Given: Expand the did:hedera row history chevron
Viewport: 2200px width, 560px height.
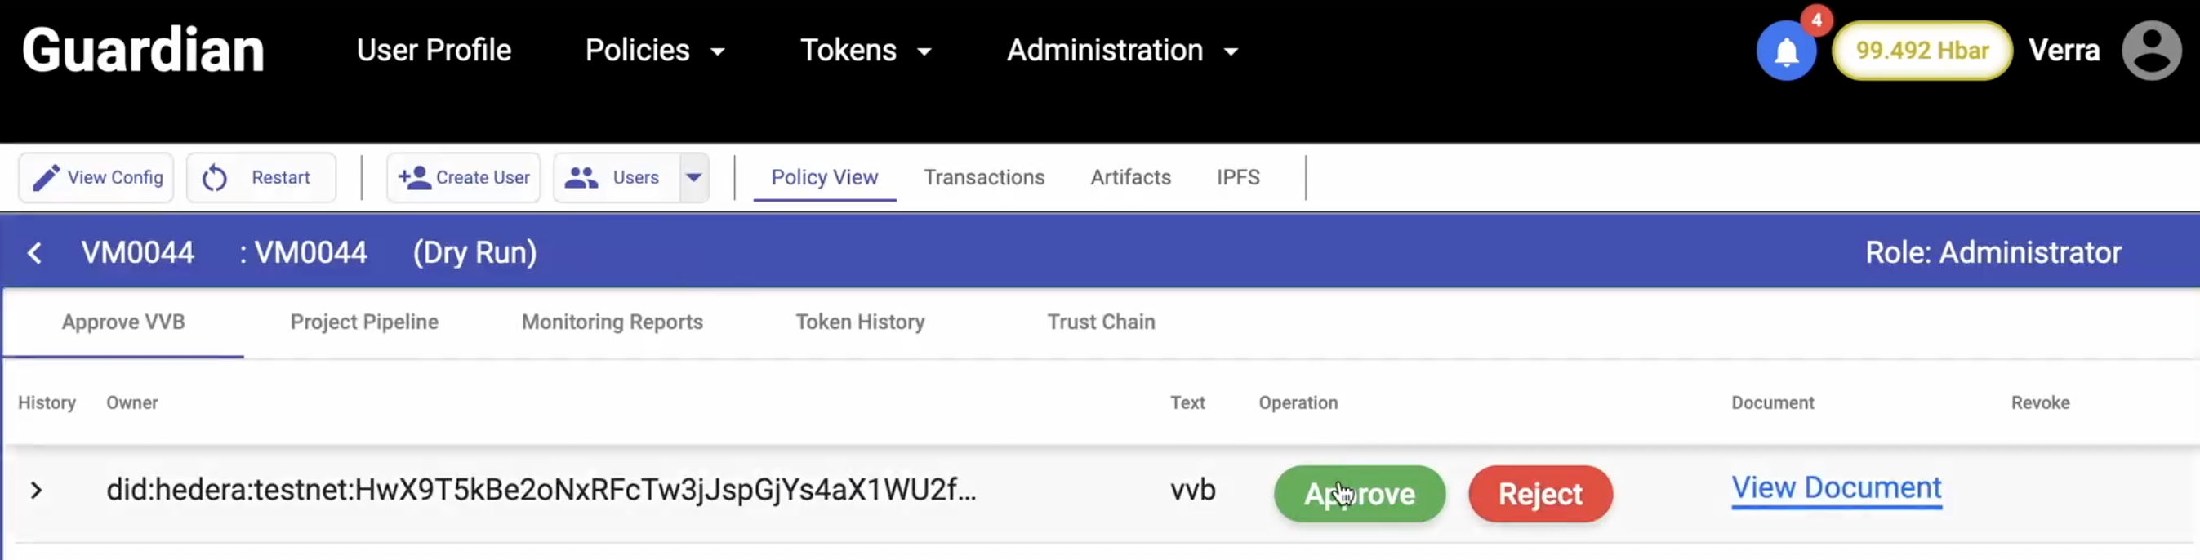Looking at the screenshot, I should [36, 491].
